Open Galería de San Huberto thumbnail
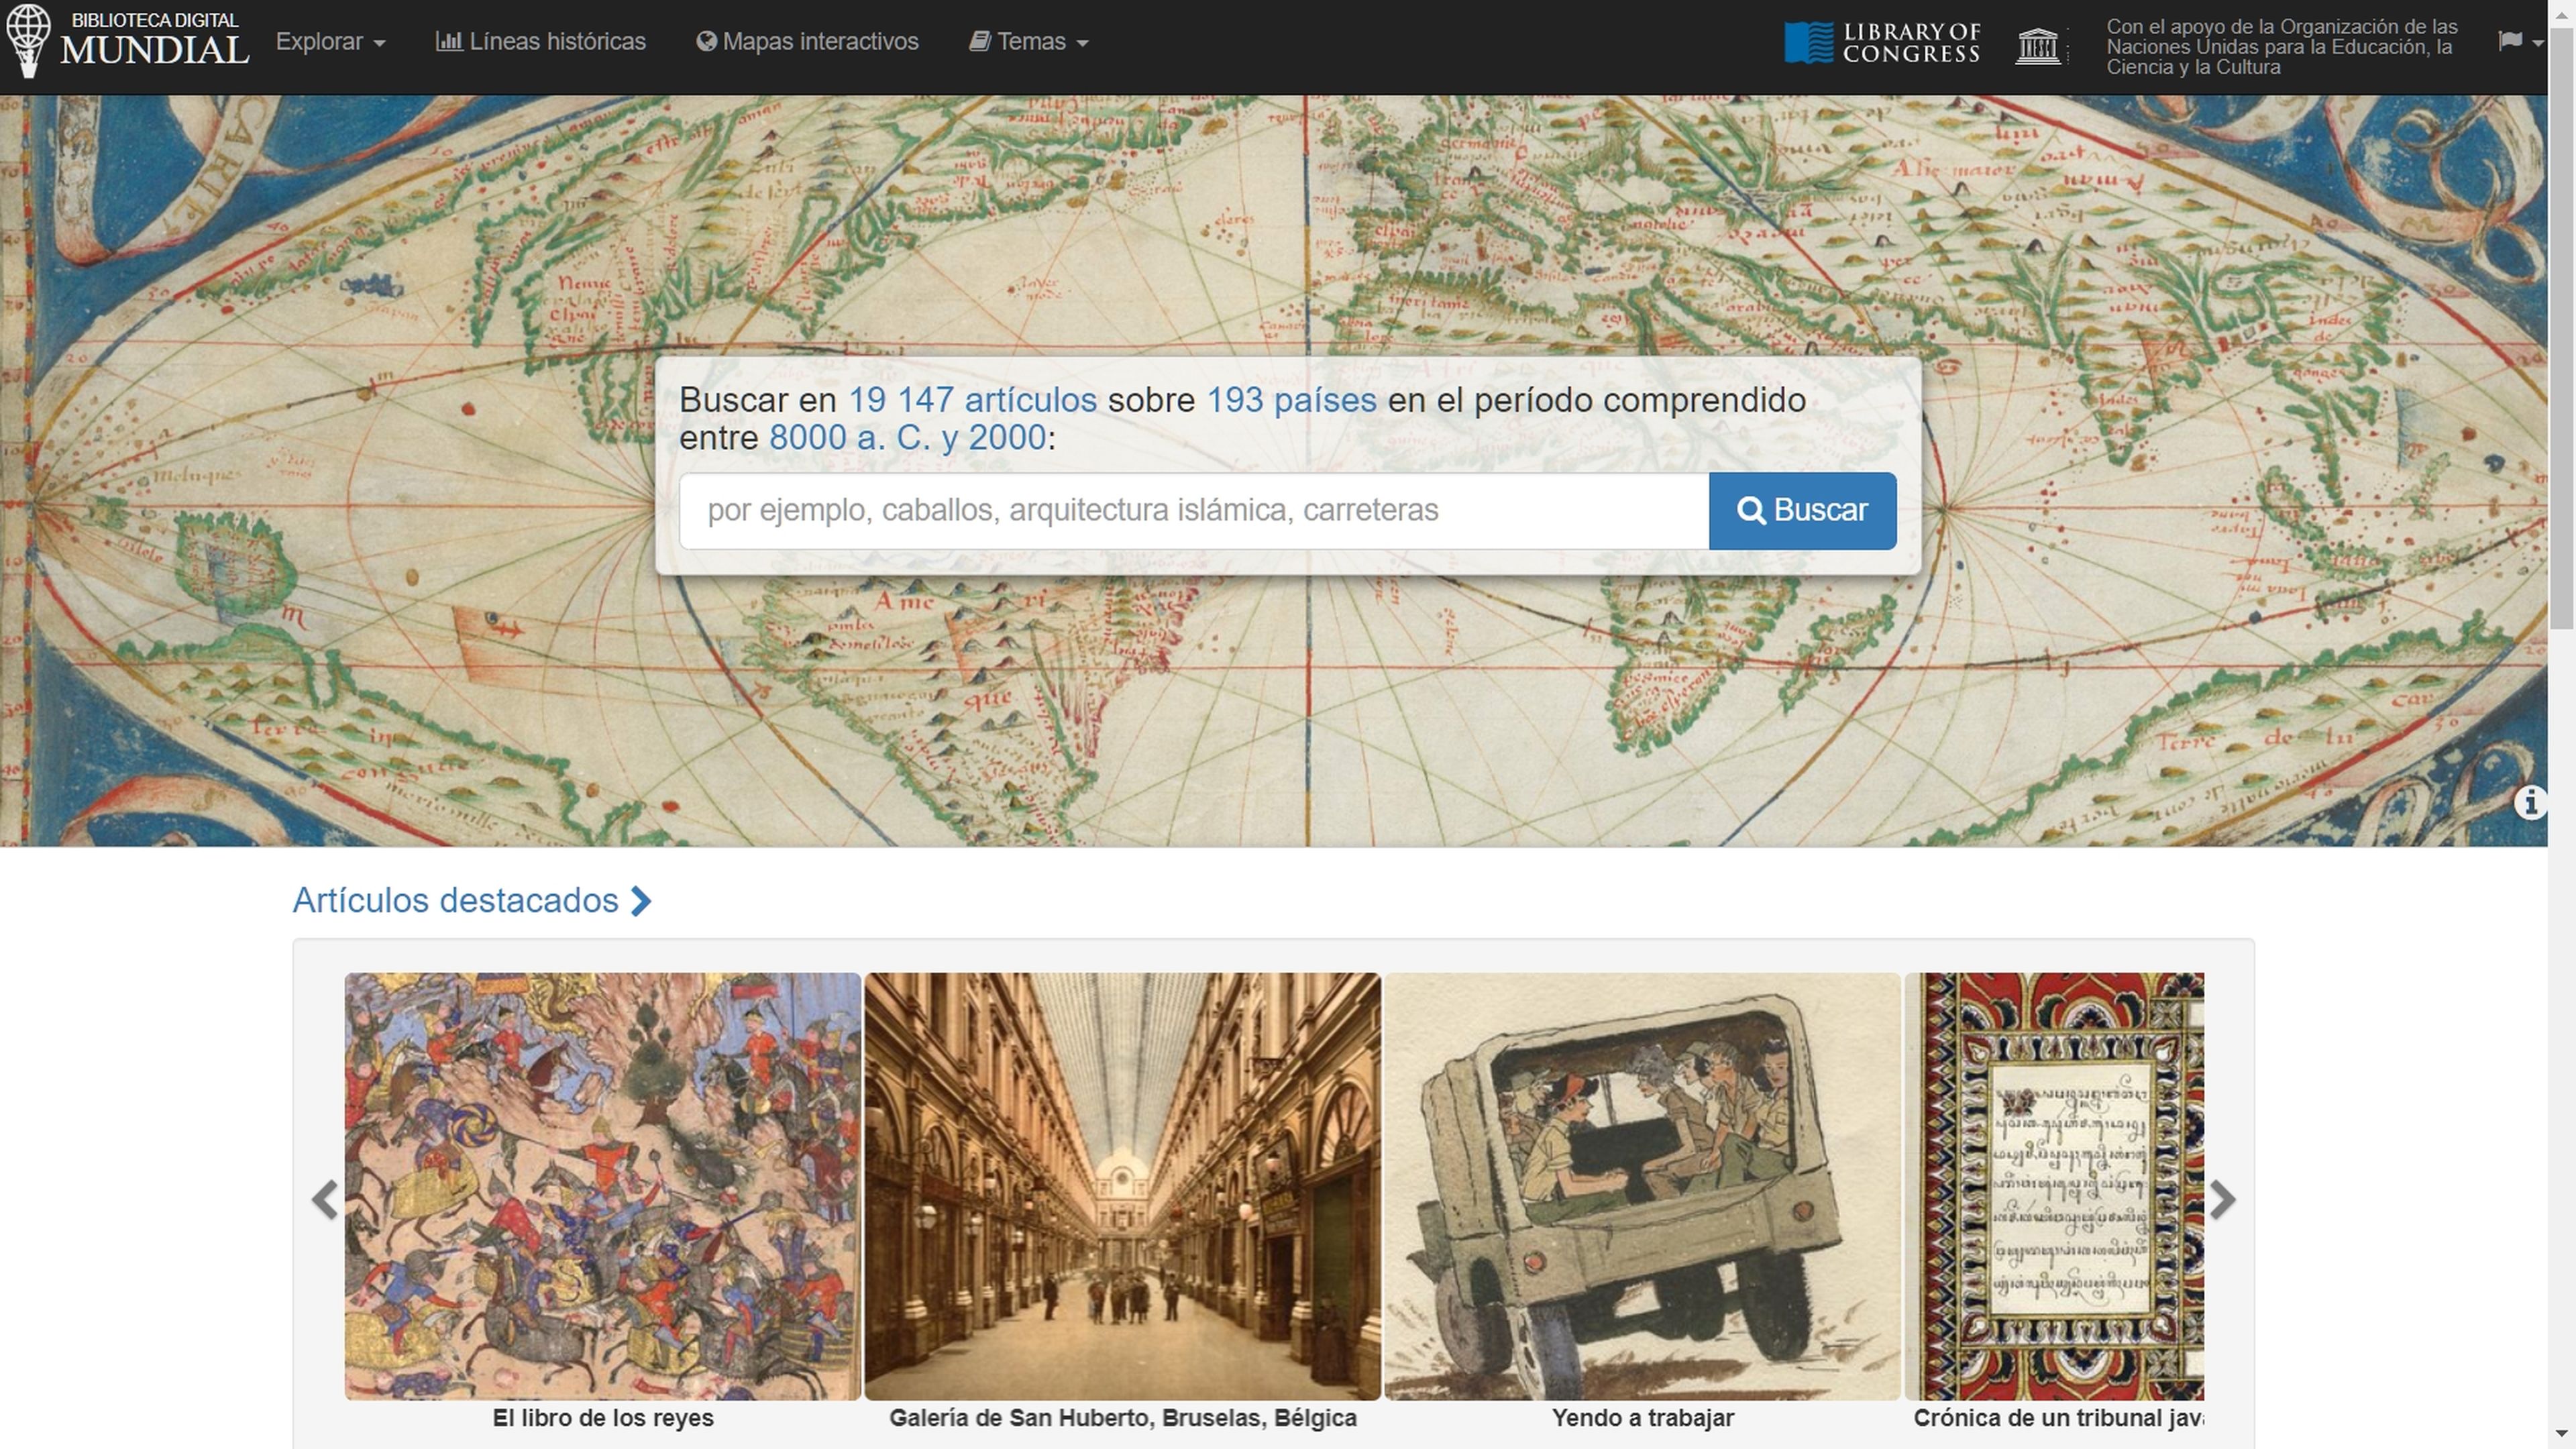Viewport: 2576px width, 1449px height. pos(1122,1186)
